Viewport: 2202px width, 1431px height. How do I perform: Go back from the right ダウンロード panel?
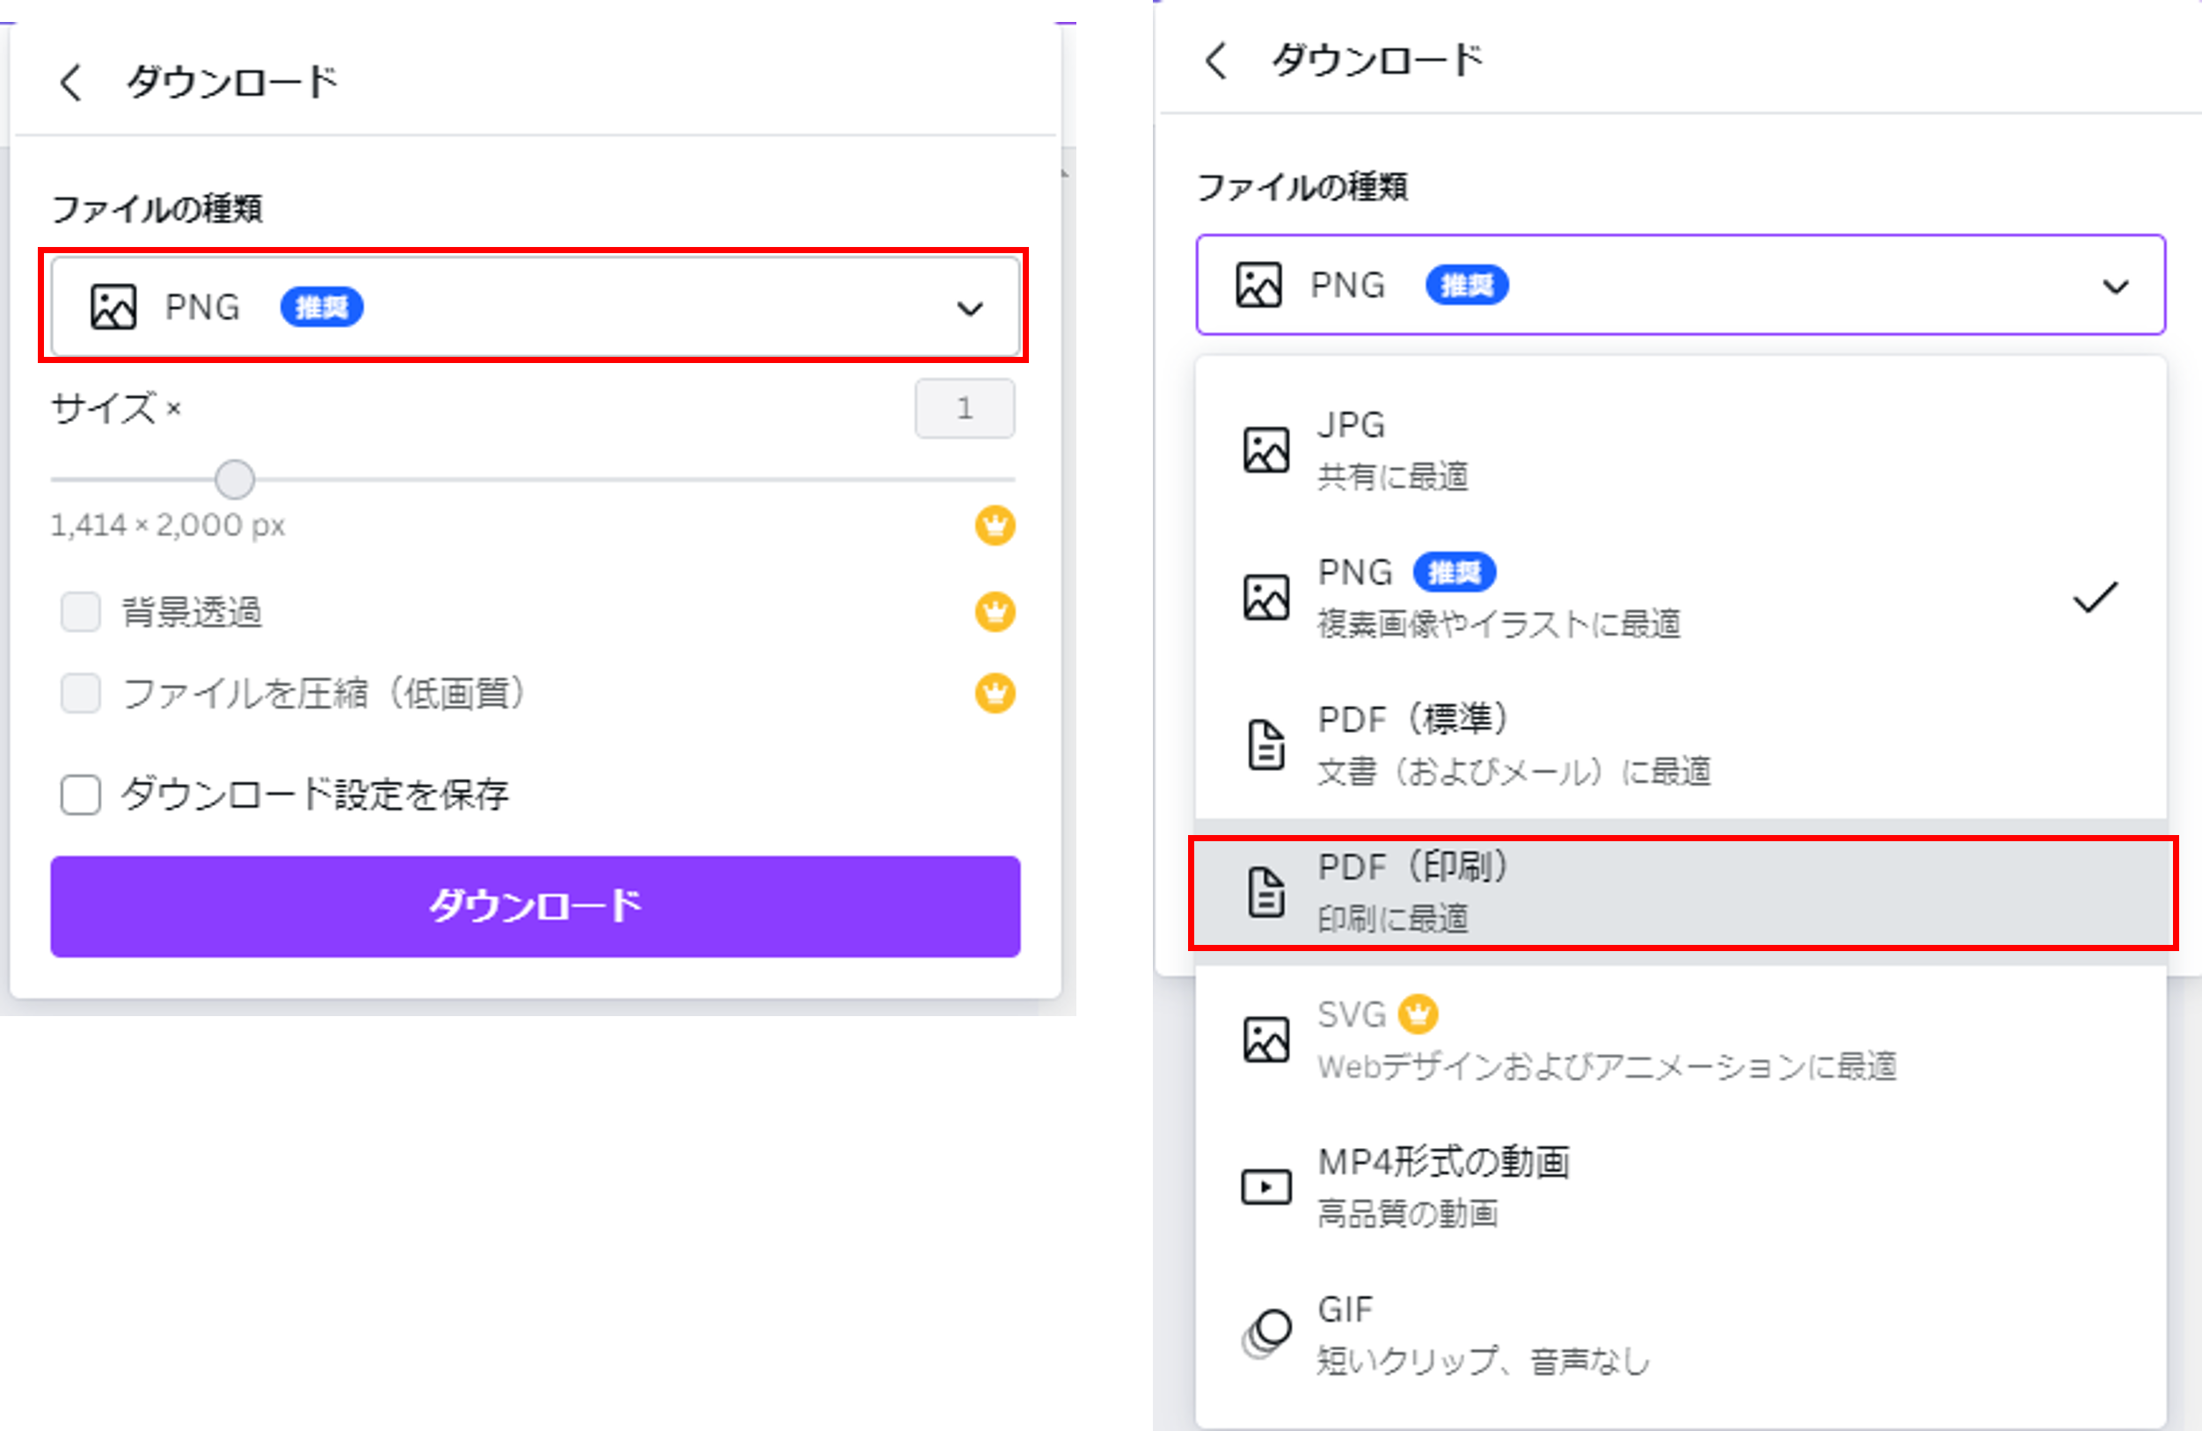pos(1215,60)
